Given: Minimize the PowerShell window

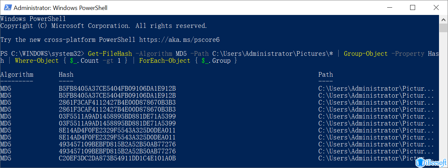Looking at the screenshot, I should [389, 7].
